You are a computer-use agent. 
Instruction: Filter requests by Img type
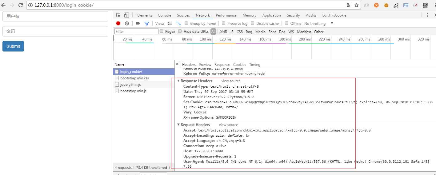[x=249, y=32]
